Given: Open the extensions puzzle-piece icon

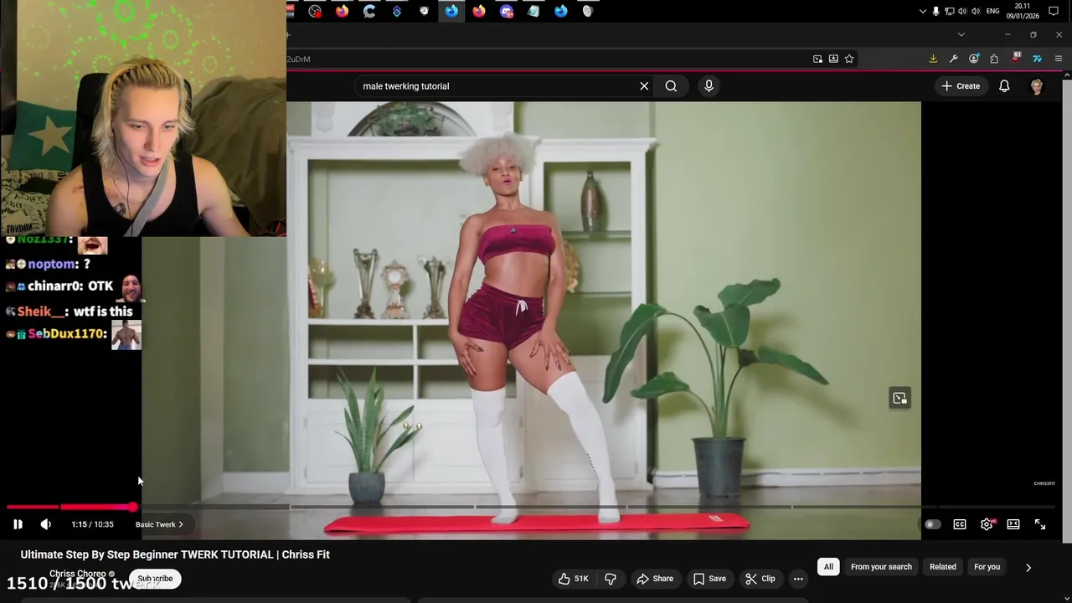Looking at the screenshot, I should pos(994,59).
